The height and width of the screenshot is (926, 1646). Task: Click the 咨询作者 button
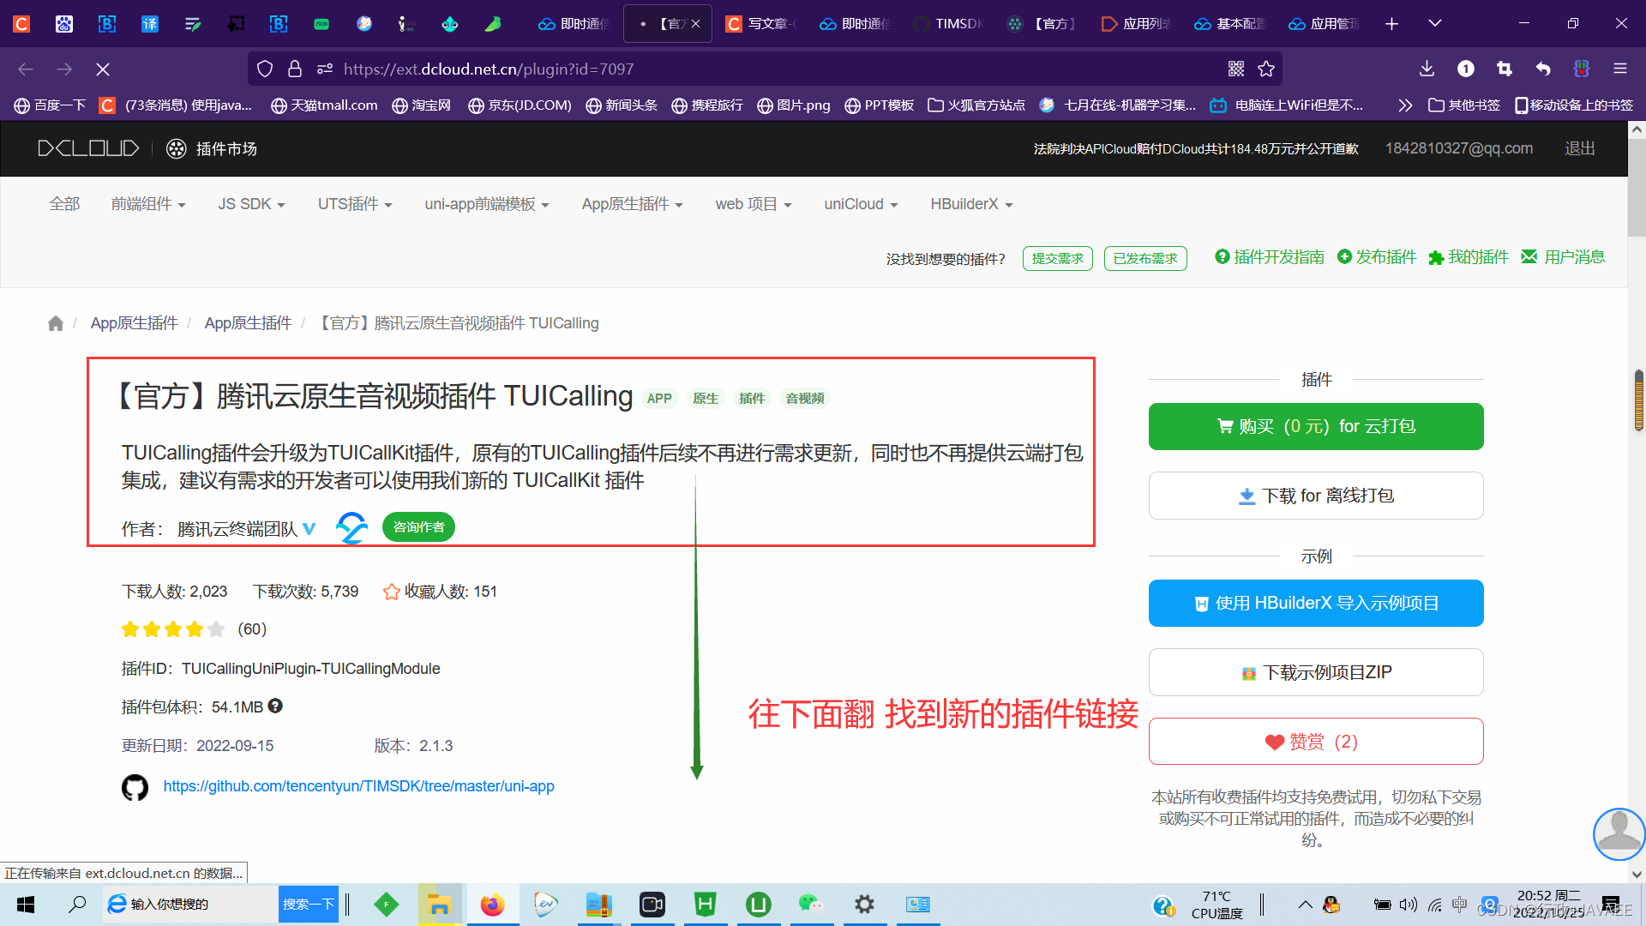[x=418, y=527]
